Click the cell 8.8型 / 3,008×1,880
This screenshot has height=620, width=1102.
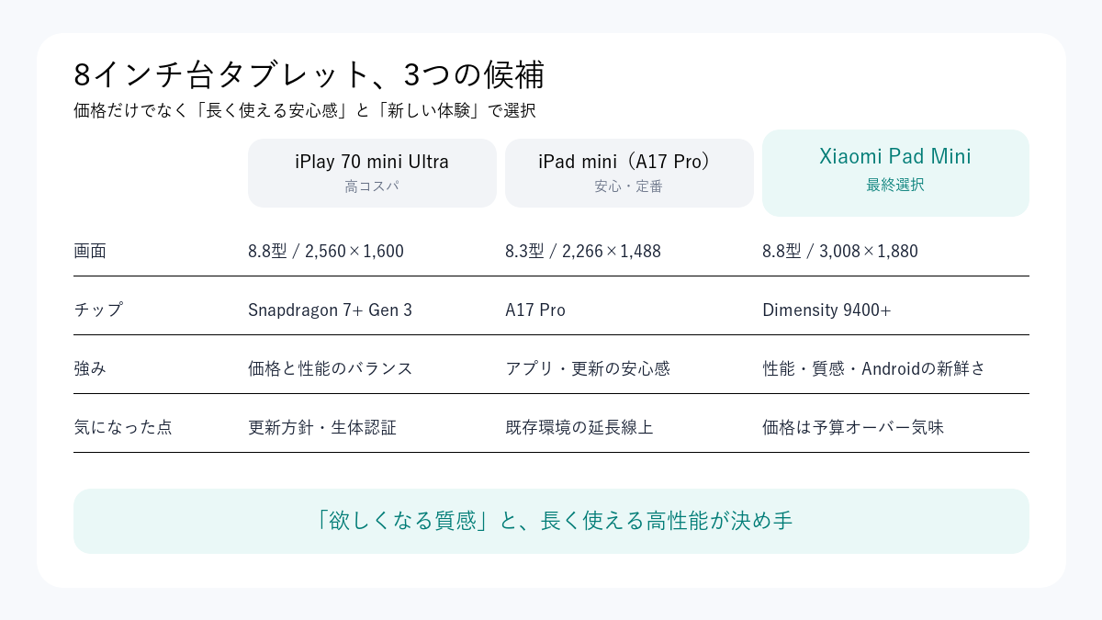coord(840,251)
